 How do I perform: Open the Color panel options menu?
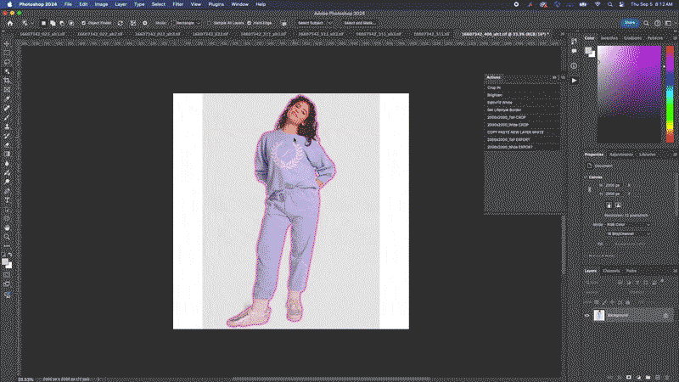(x=675, y=38)
